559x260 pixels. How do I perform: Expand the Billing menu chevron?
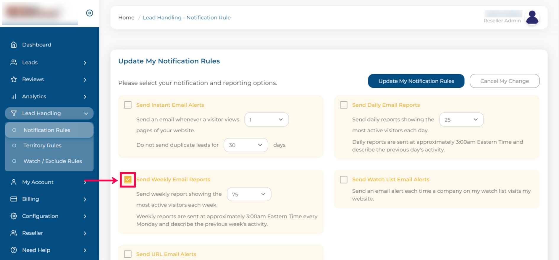coord(85,199)
